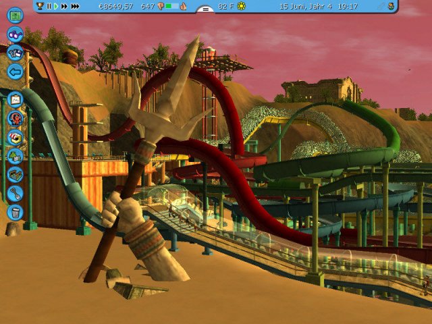Click the sunny weather icon
The width and height of the screenshot is (432, 324).
point(242,6)
